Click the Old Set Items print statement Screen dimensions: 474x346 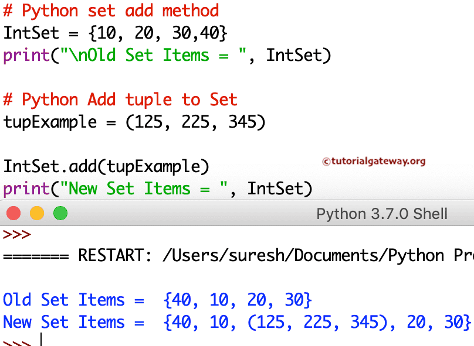tap(167, 55)
